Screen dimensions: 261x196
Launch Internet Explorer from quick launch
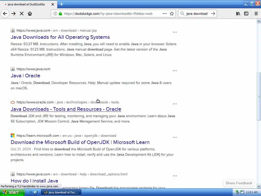point(30,192)
